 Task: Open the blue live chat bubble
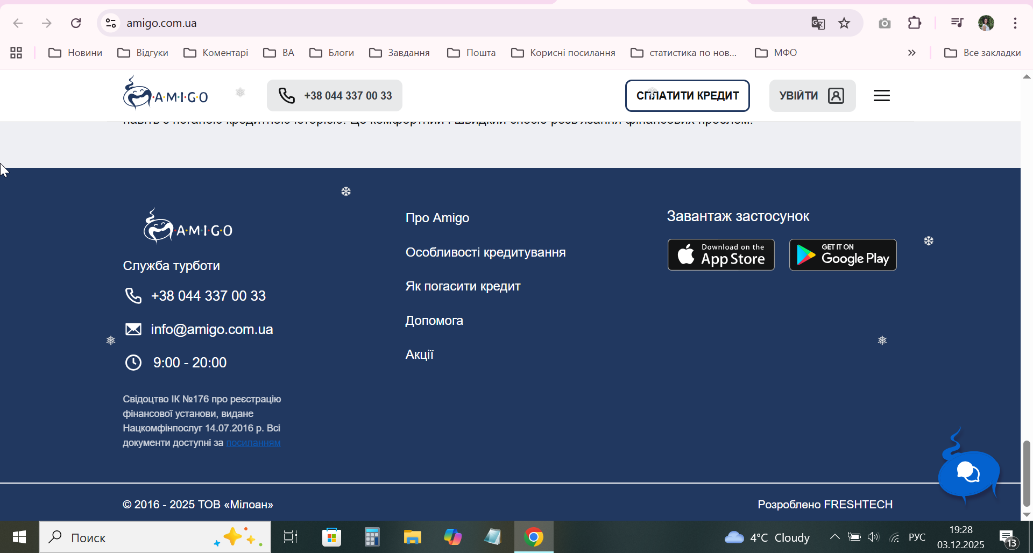[968, 472]
